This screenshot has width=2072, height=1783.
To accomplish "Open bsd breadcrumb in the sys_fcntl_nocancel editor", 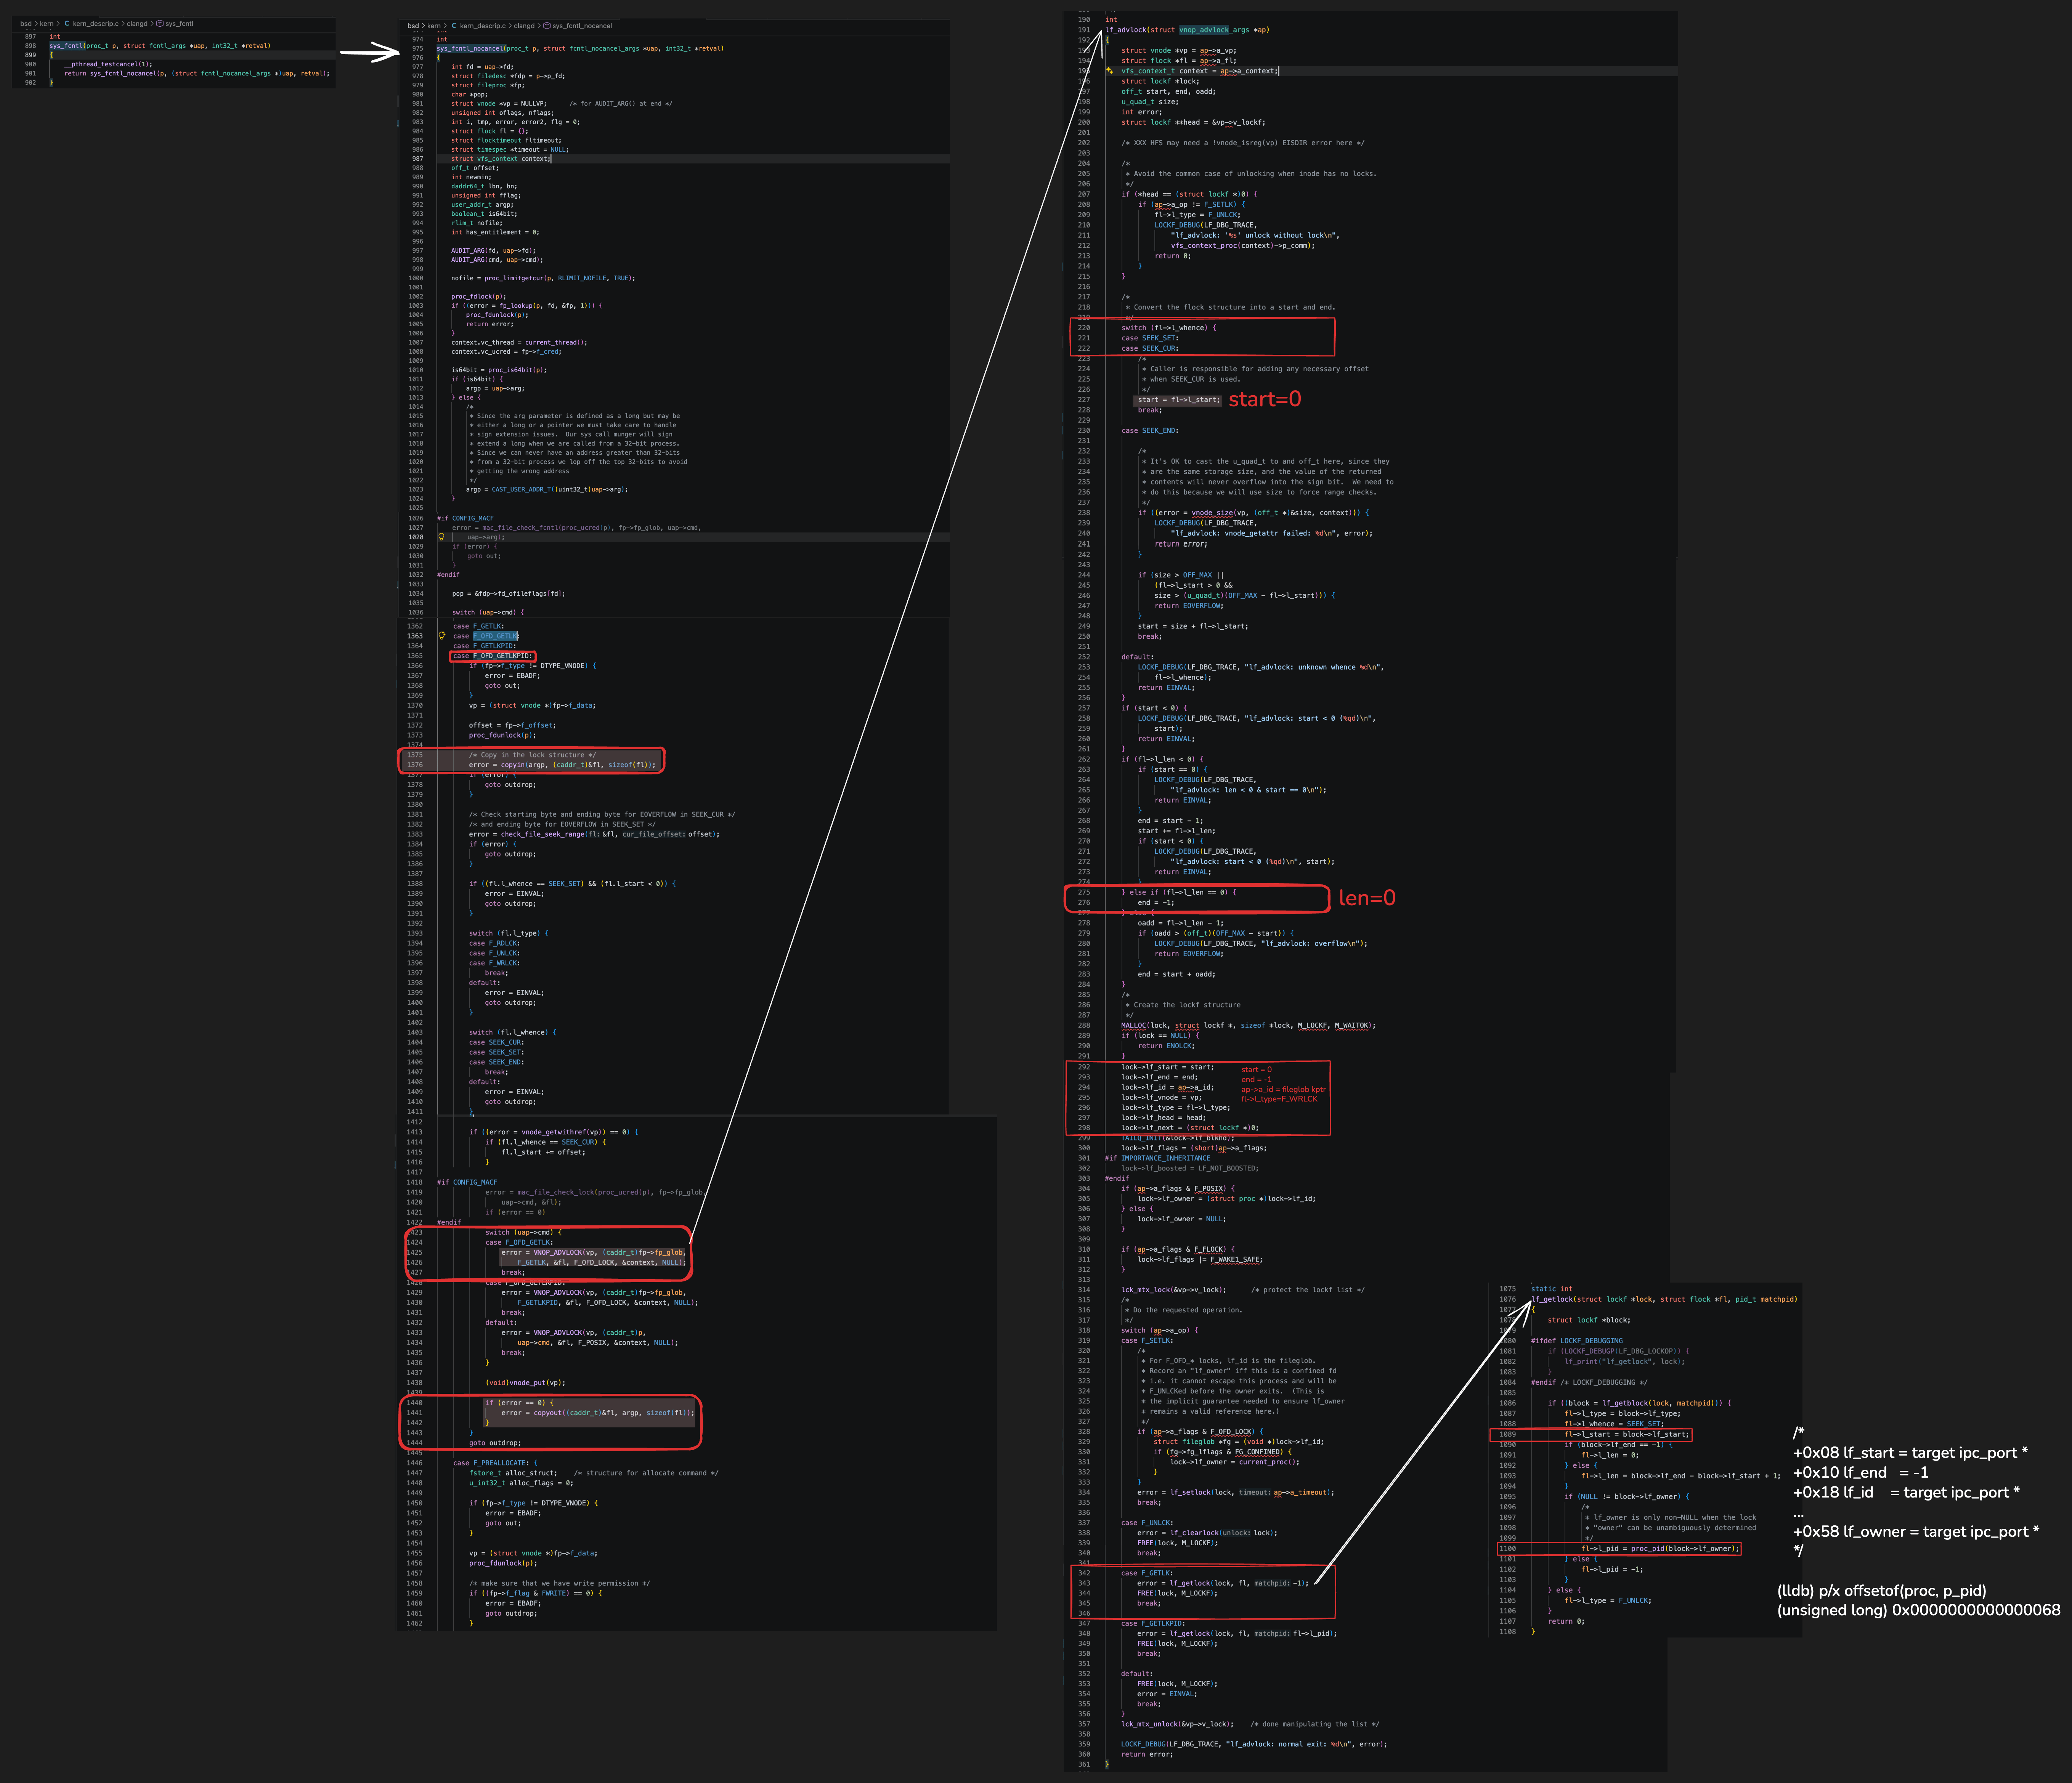I will click(x=413, y=26).
